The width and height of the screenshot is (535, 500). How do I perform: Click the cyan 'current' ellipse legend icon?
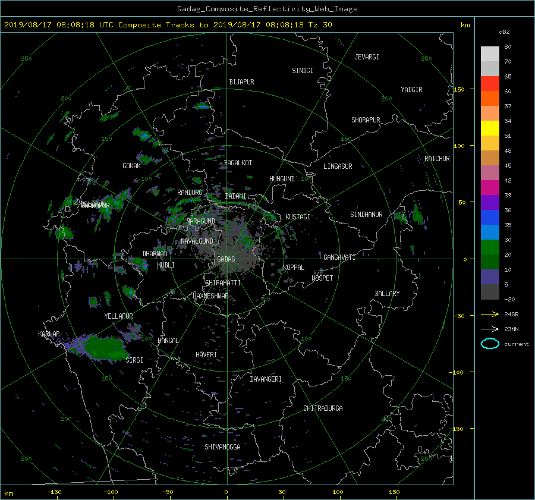click(490, 344)
